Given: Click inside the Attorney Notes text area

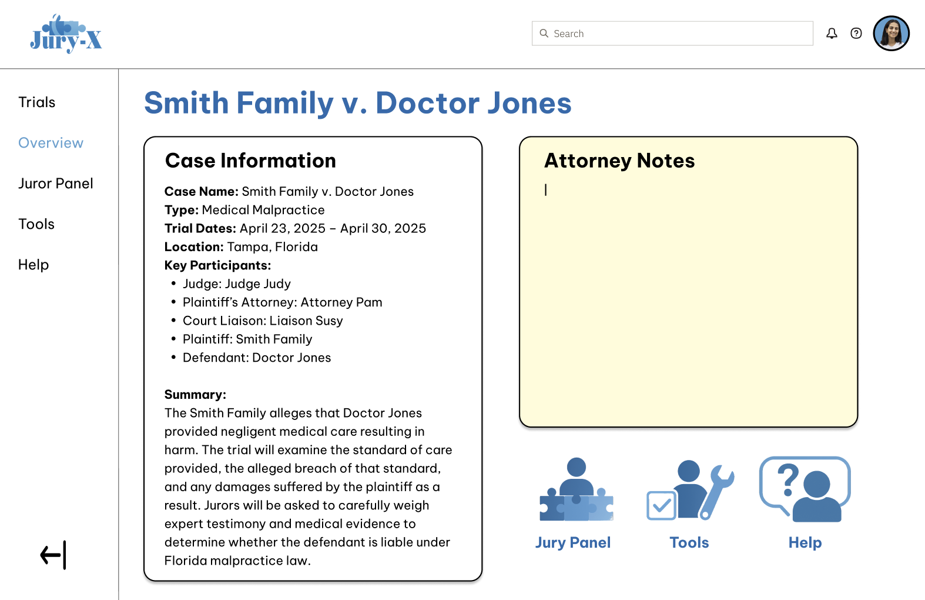Looking at the screenshot, I should tap(688, 294).
